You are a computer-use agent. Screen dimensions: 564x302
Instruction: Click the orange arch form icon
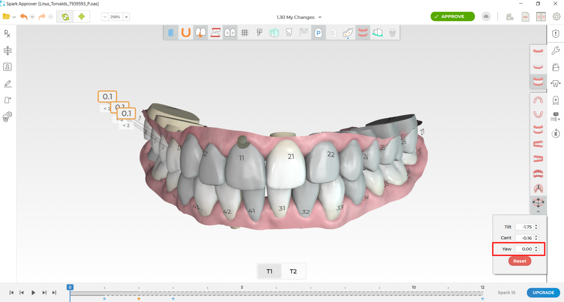click(186, 33)
